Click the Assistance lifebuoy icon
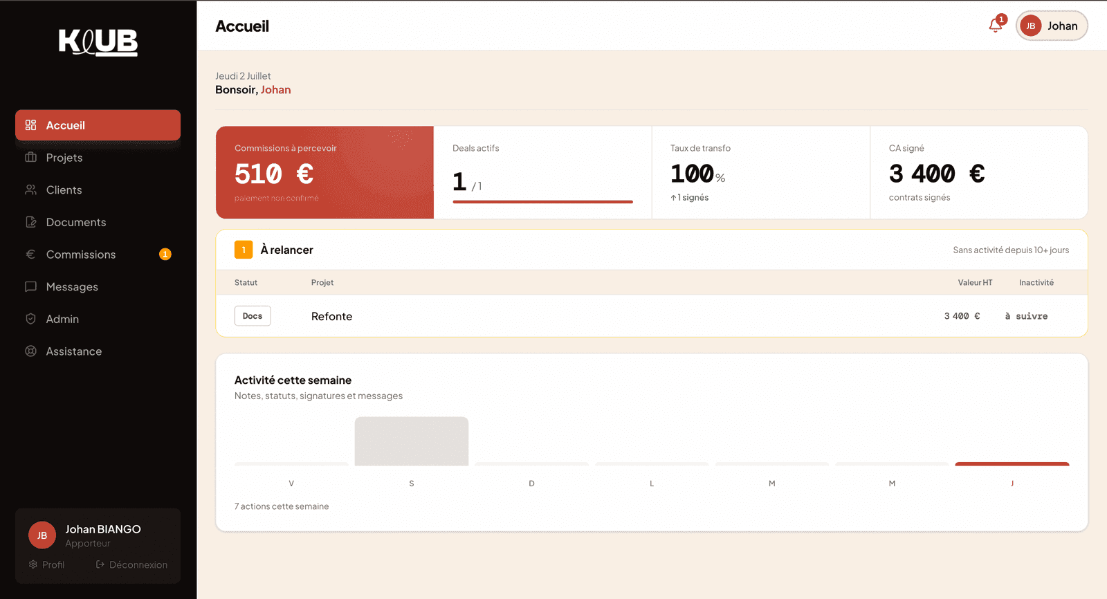Screen dimensions: 1107x599 click(30, 351)
